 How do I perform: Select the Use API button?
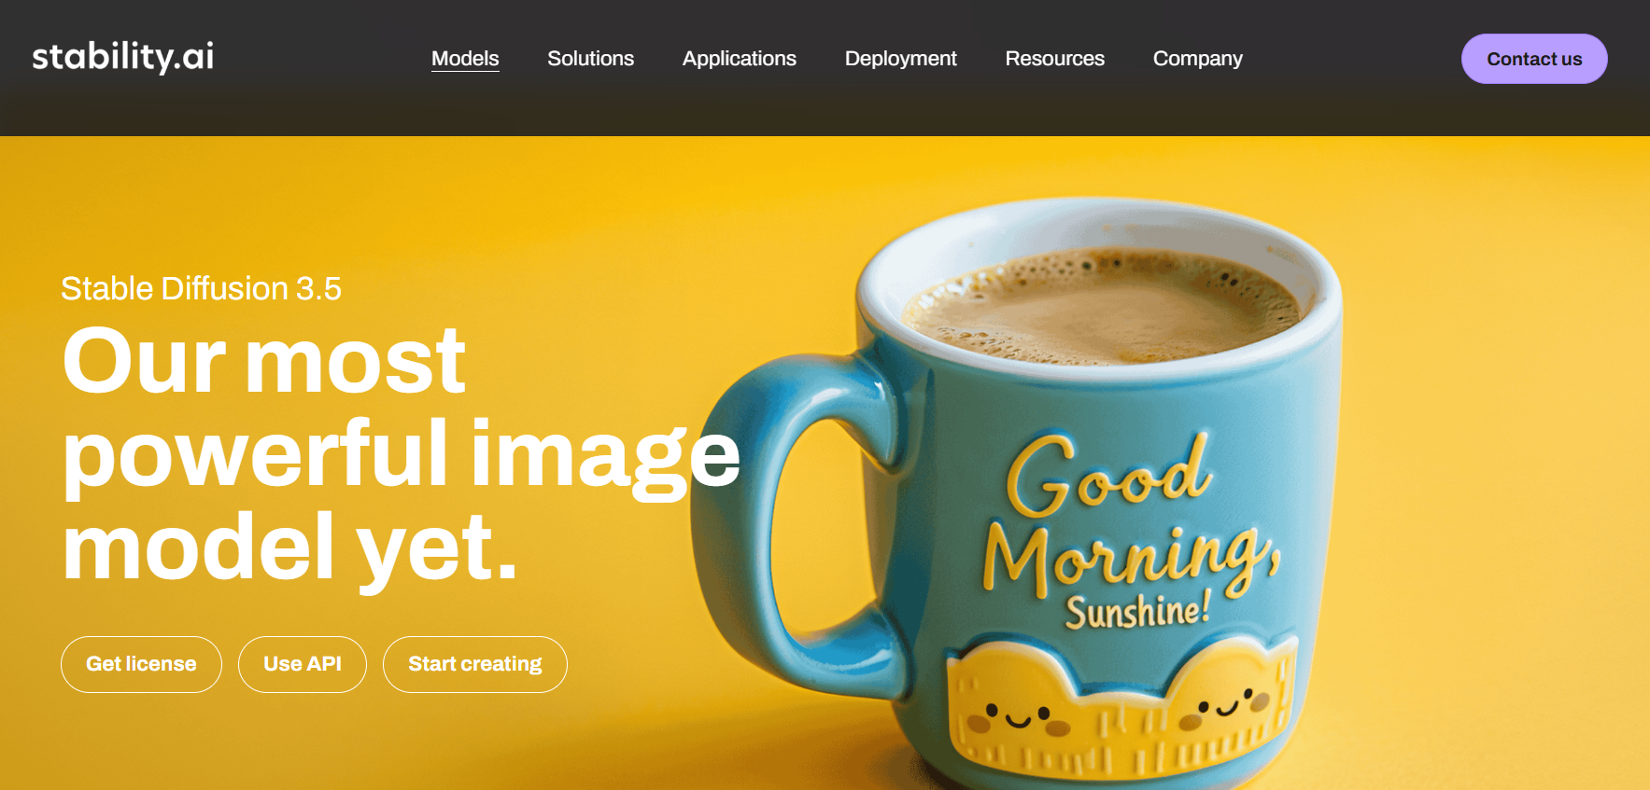[303, 664]
